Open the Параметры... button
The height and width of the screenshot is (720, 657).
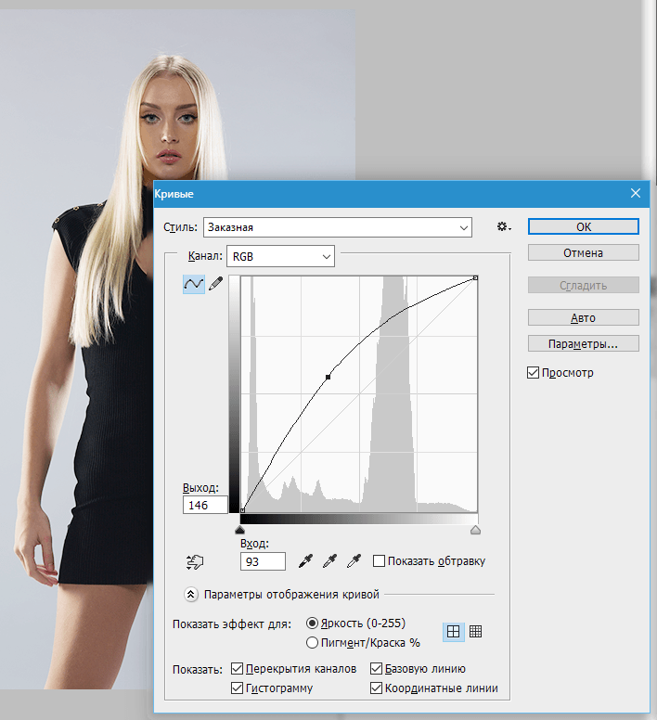[583, 343]
